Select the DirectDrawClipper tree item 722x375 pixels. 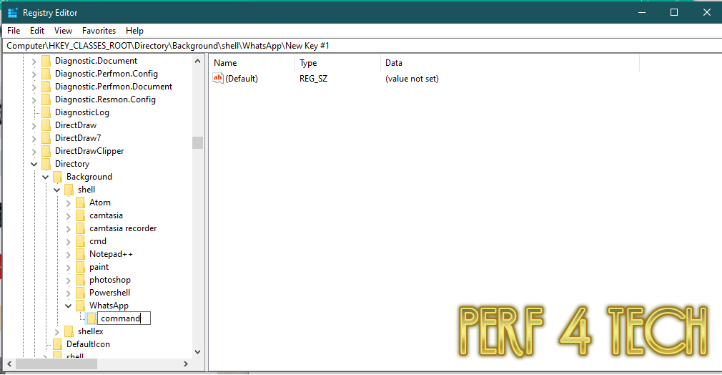pos(89,151)
